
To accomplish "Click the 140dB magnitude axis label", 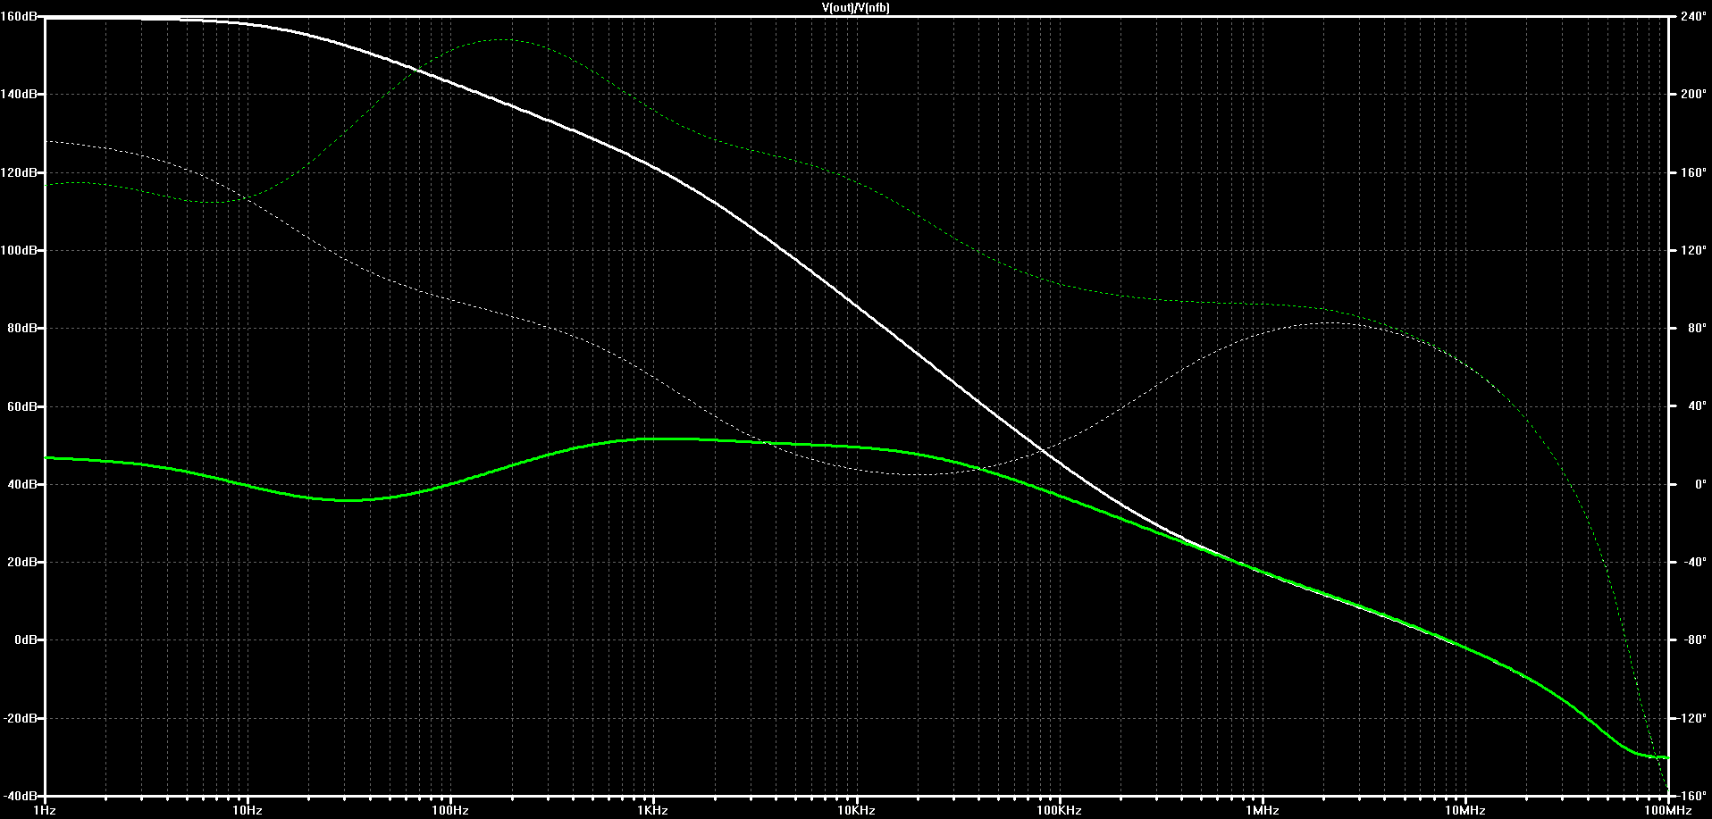I will pyautogui.click(x=20, y=94).
